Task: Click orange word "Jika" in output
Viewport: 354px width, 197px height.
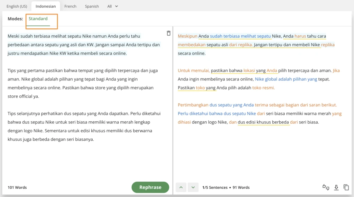Action: coord(336,71)
